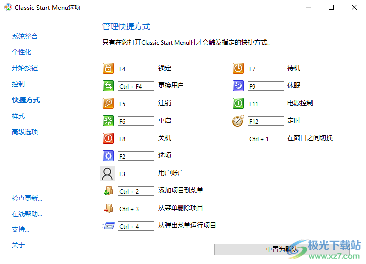Click the 从弹出菜单运行项目 label
This screenshot has width=366, height=264.
[x=187, y=225]
